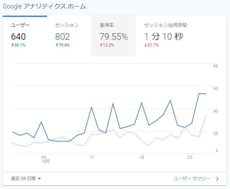The height and width of the screenshot is (189, 230).
Task: Click the 802 sessions count
Action: pyautogui.click(x=62, y=37)
